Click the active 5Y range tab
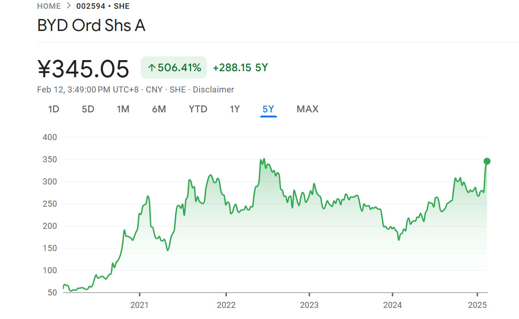Screen dimensions: 519x319 pyautogui.click(x=268, y=109)
